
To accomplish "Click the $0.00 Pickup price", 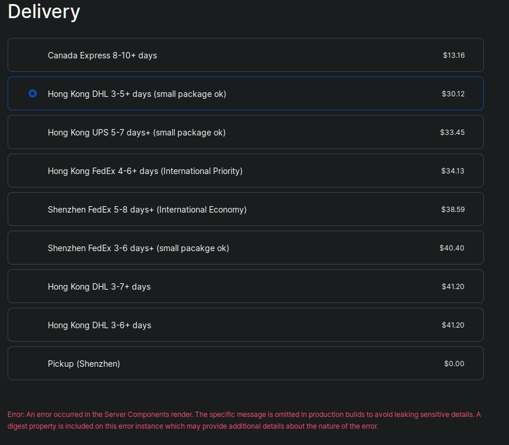I will 454,363.
